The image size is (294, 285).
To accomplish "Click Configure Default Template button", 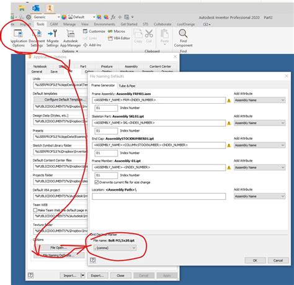I will click(x=61, y=99).
